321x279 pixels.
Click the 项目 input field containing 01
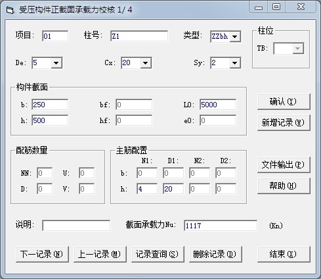(55, 36)
